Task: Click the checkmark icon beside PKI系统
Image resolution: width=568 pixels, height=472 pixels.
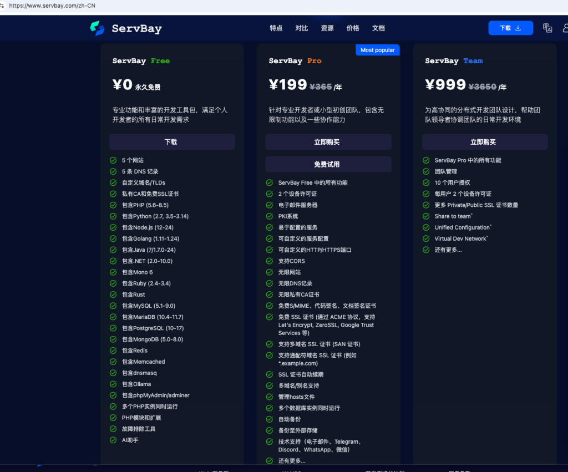Action: [x=270, y=216]
